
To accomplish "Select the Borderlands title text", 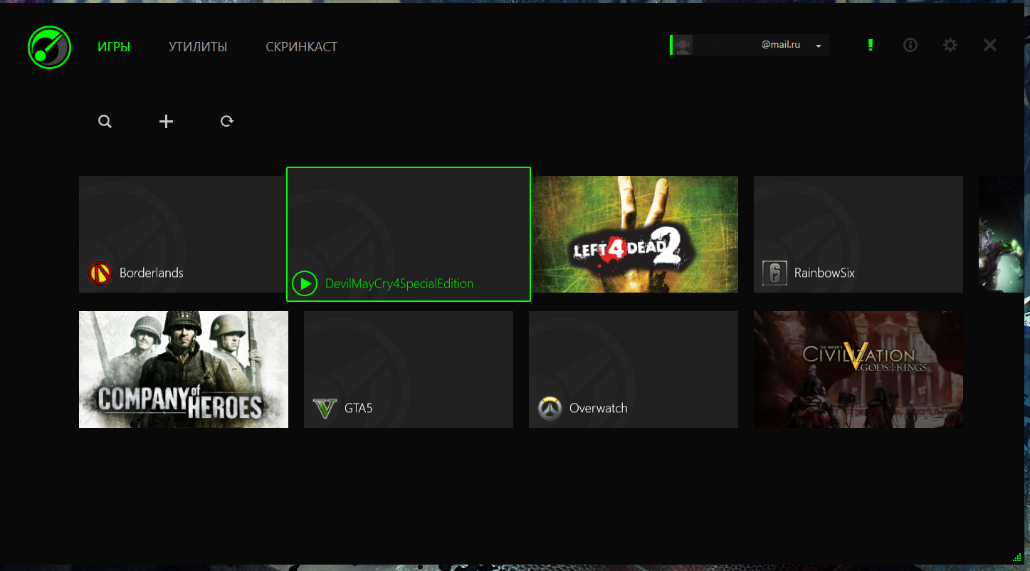I will [152, 273].
